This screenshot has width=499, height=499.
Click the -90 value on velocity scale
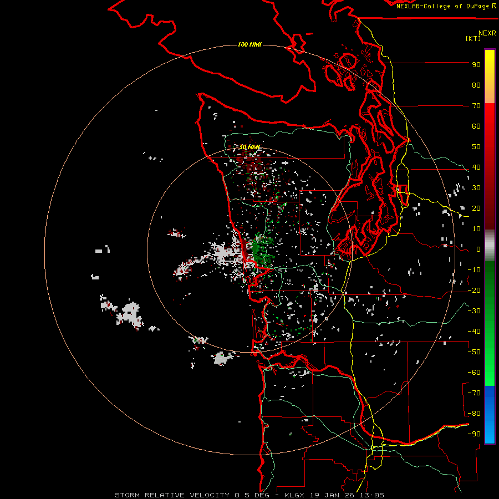(x=474, y=434)
